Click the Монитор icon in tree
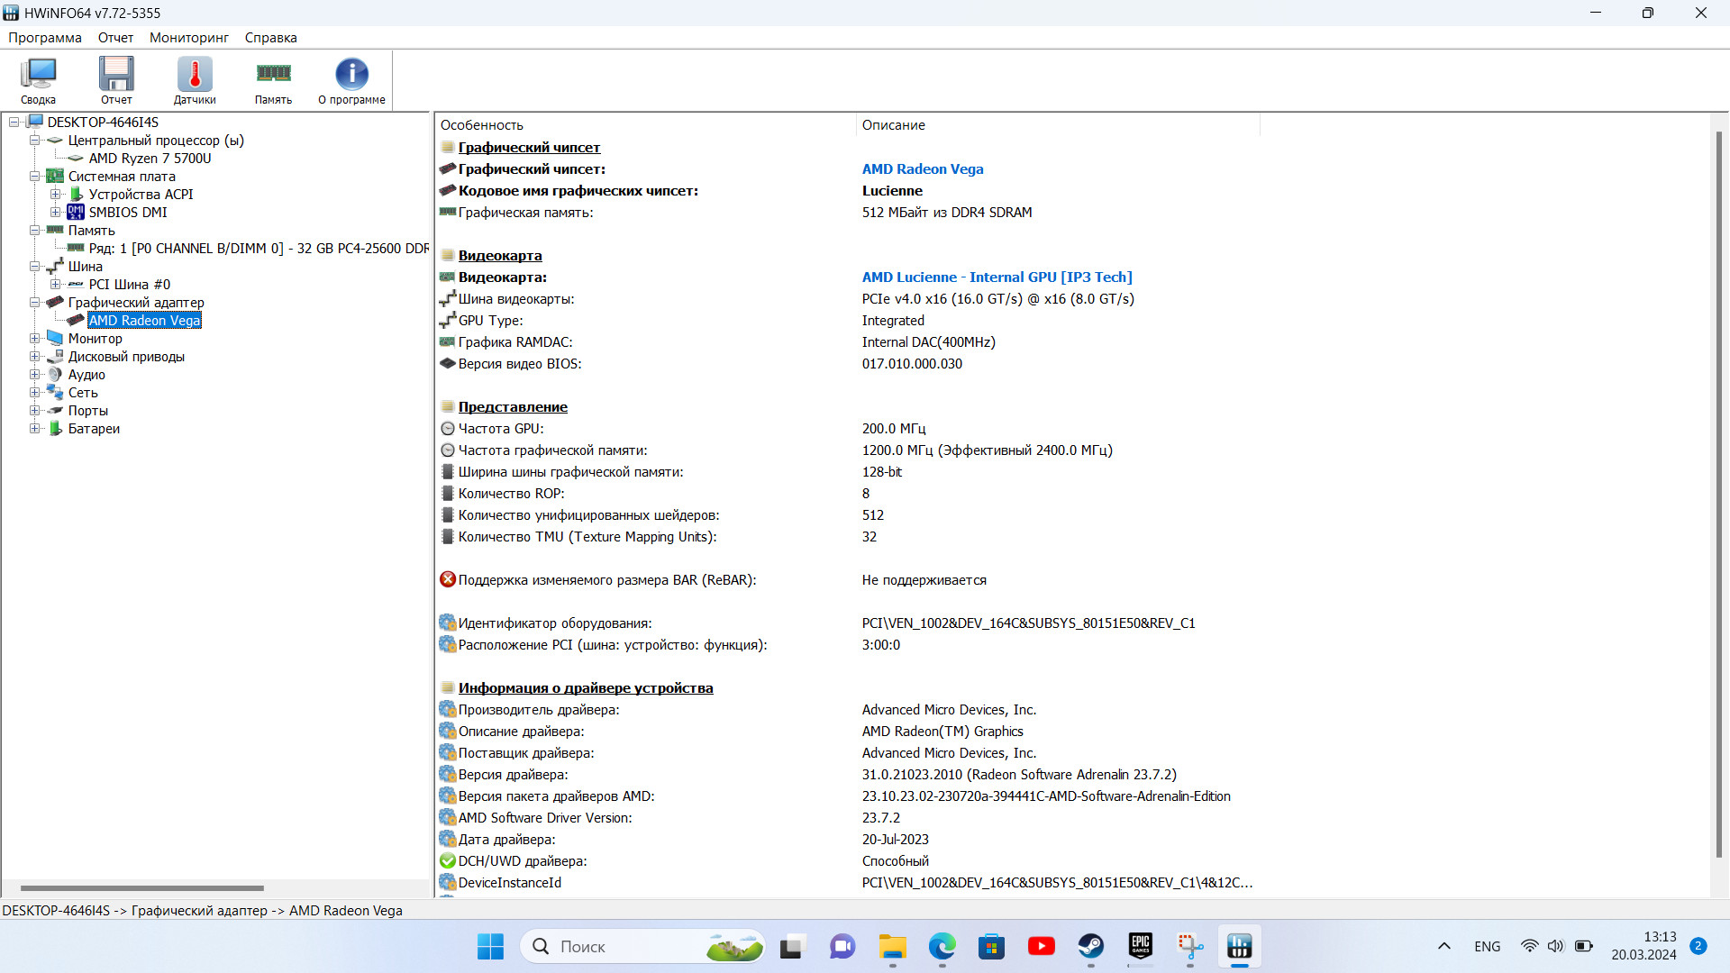This screenshot has width=1730, height=973. 55,339
